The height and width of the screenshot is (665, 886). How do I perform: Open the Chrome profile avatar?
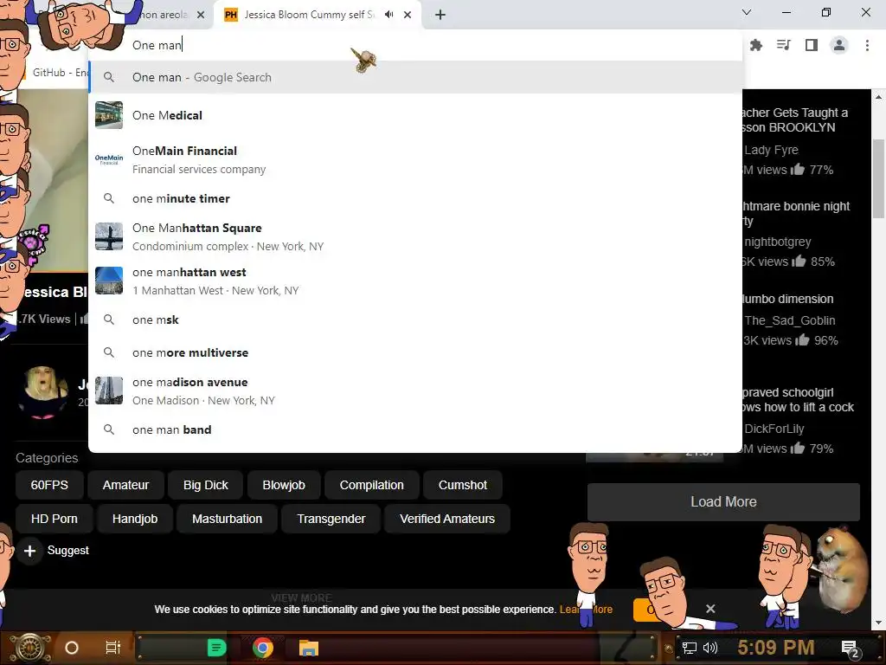[x=839, y=45]
